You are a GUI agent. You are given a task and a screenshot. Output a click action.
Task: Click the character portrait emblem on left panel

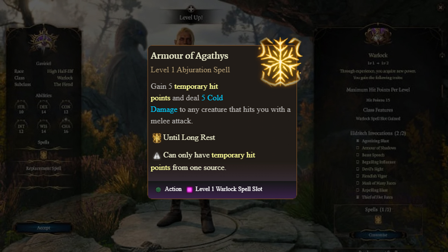(44, 41)
